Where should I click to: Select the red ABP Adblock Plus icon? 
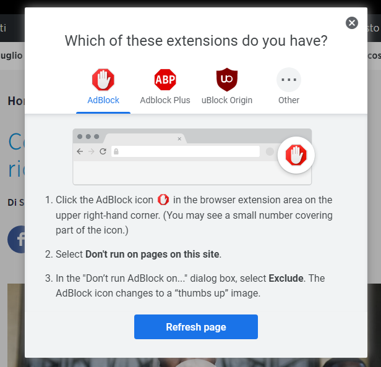point(165,80)
